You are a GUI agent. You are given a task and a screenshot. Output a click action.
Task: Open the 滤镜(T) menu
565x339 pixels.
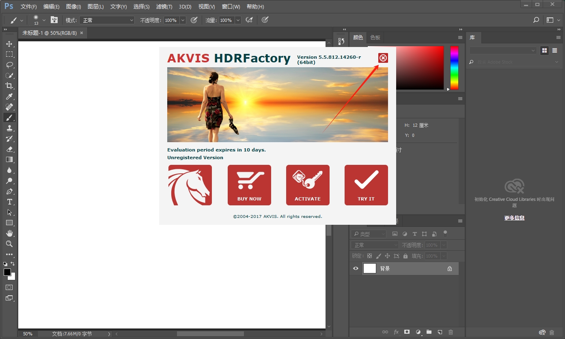(164, 6)
